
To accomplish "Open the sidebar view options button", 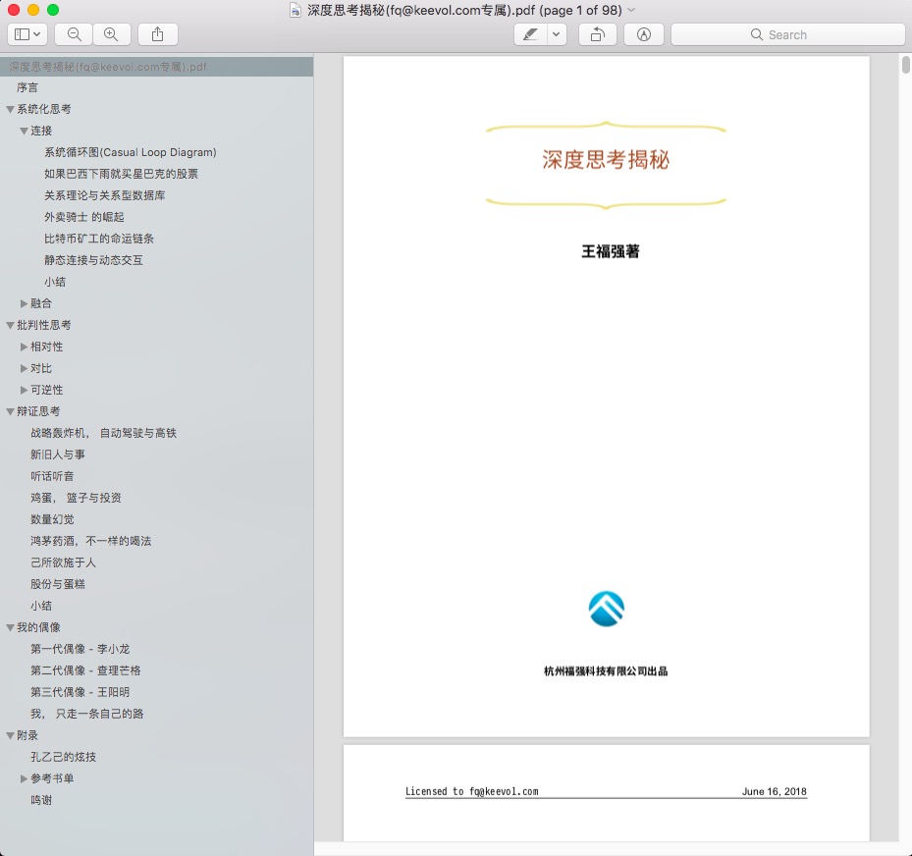I will [x=27, y=34].
